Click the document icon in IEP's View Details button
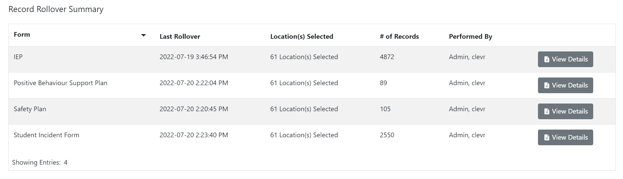This screenshot has height=179, width=623. 547,59
